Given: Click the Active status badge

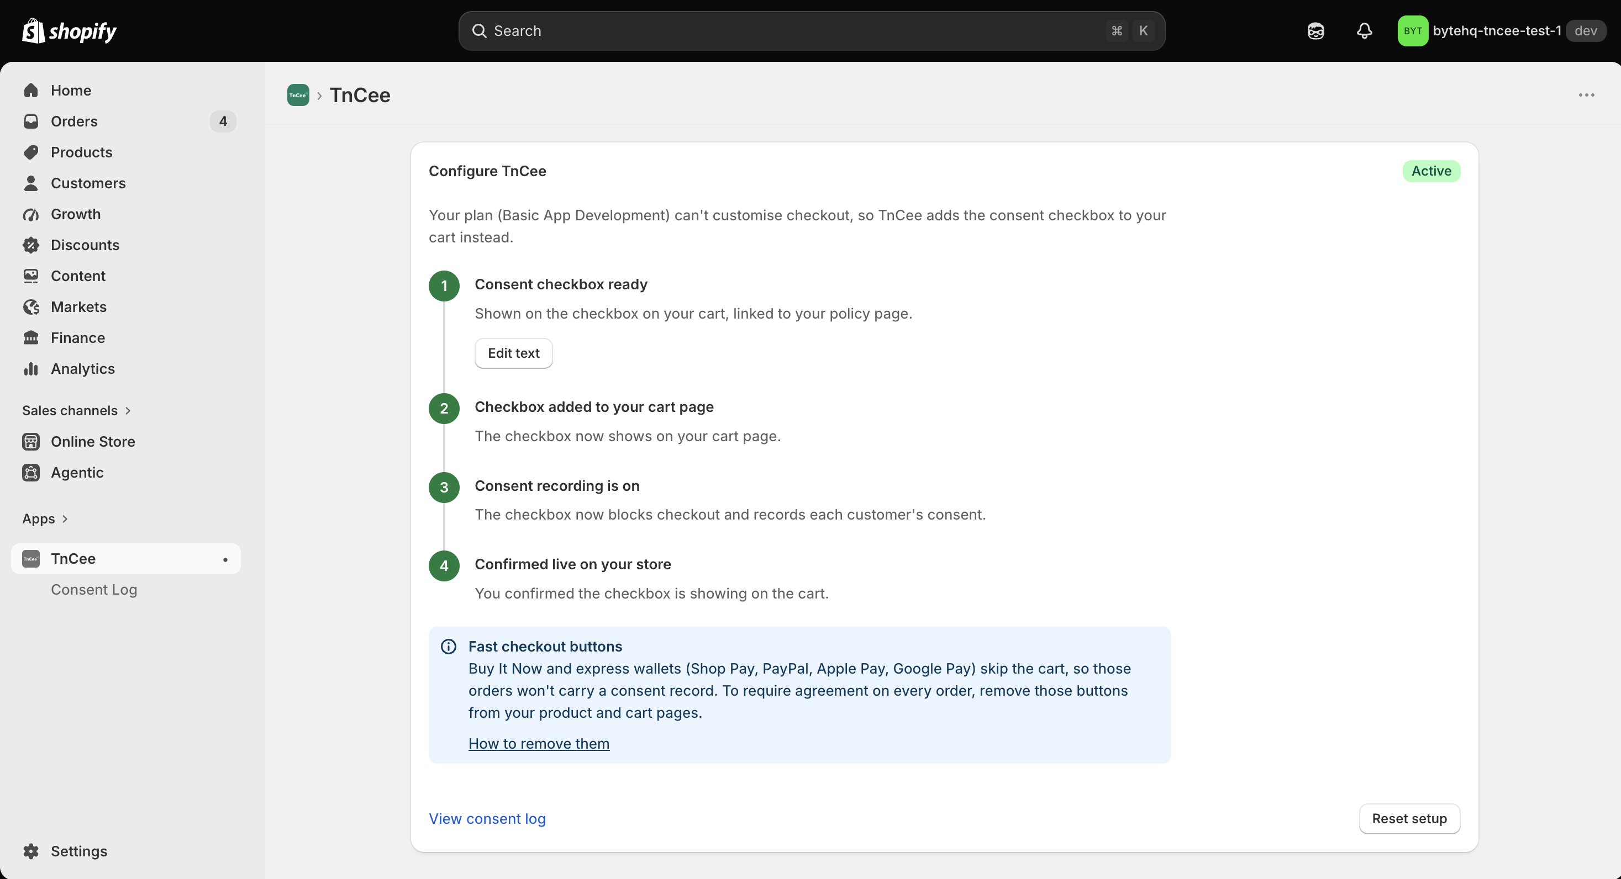Looking at the screenshot, I should [x=1431, y=171].
